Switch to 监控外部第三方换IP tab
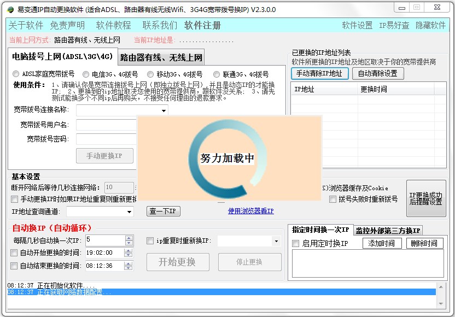 pyautogui.click(x=388, y=230)
